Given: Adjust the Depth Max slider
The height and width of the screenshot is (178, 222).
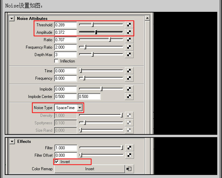Looking at the screenshot, I should click(x=92, y=54).
